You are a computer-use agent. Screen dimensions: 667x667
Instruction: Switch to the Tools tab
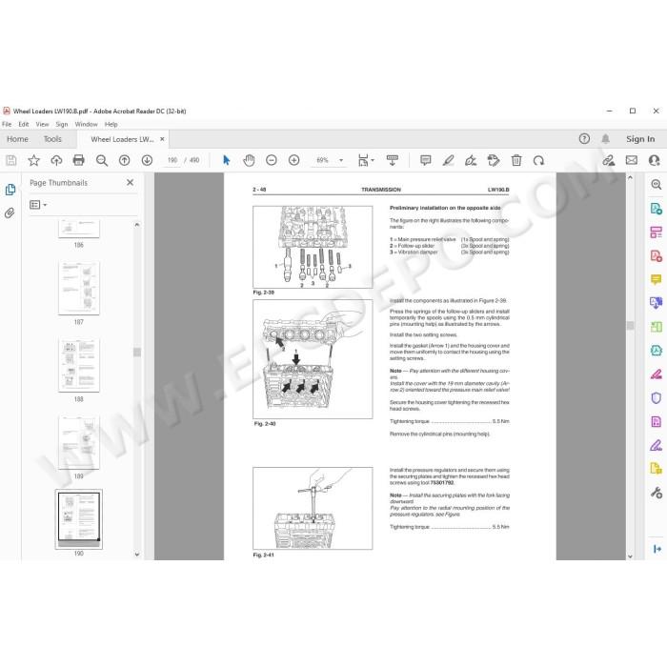pos(52,139)
